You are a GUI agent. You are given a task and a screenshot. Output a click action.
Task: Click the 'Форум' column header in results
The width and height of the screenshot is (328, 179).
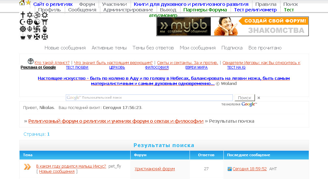pyautogui.click(x=140, y=155)
